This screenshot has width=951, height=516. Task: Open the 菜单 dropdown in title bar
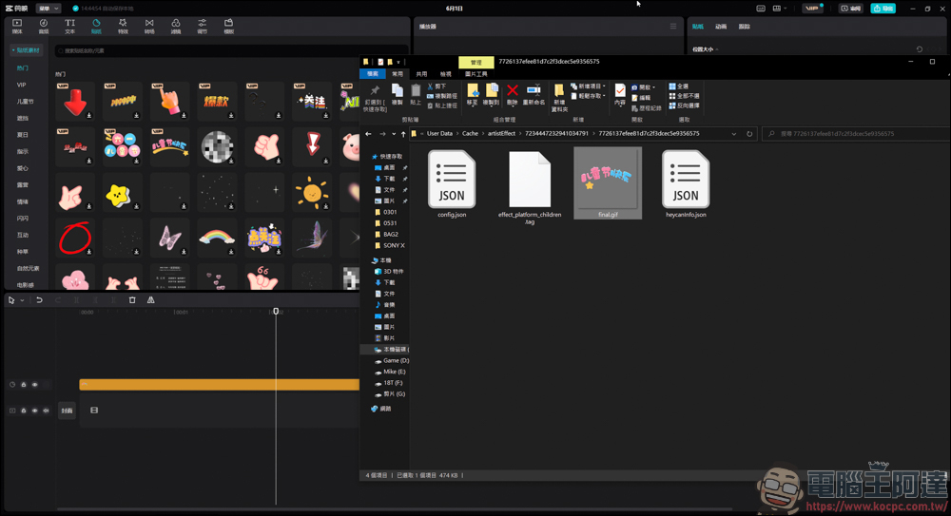[47, 9]
